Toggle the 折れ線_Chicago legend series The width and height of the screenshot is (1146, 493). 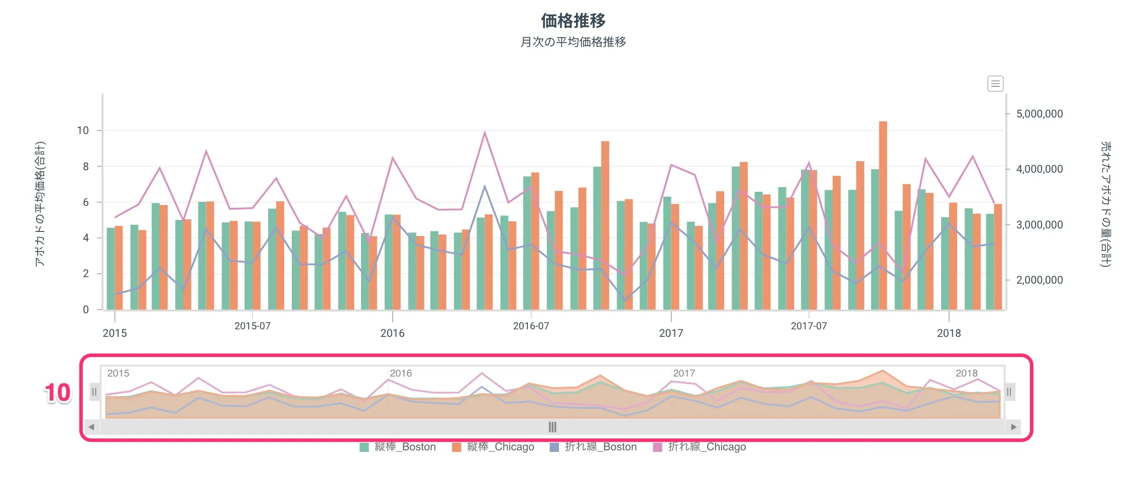coord(700,447)
